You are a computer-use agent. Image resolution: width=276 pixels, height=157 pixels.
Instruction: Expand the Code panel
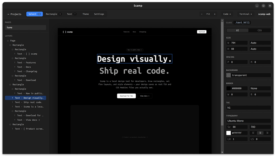pyautogui.click(x=227, y=14)
